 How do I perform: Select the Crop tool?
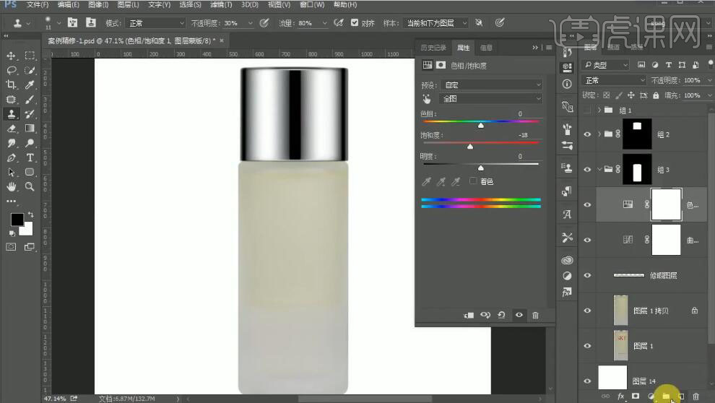(x=11, y=84)
